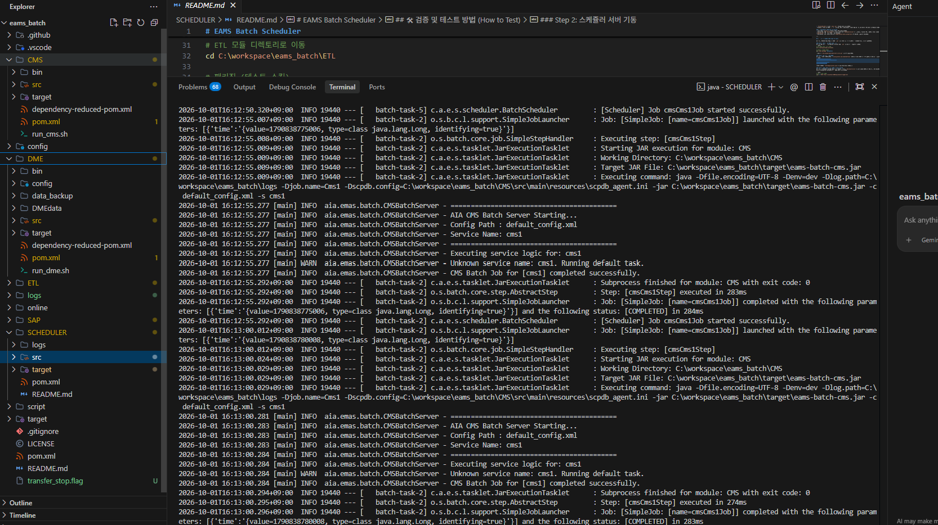Viewport: 938px width, 525px height.
Task: Click the Ask anything agent input
Action: pos(920,220)
